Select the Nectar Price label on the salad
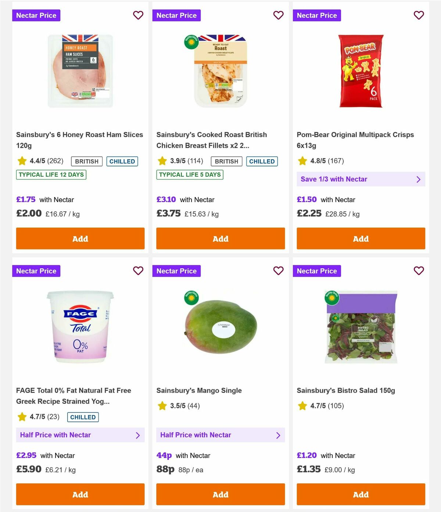Viewport: 441px width, 512px height. [317, 271]
